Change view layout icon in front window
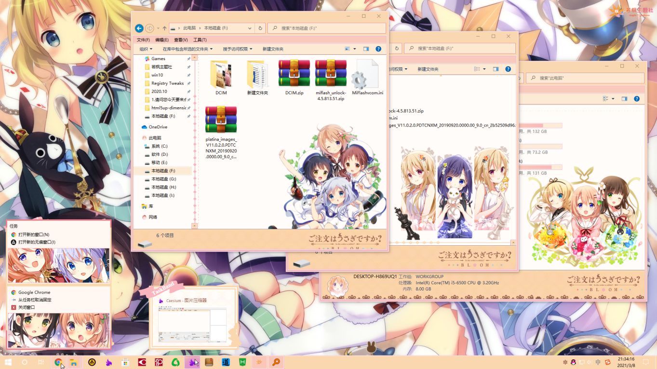Viewport: 657px width, 369px height. point(348,49)
